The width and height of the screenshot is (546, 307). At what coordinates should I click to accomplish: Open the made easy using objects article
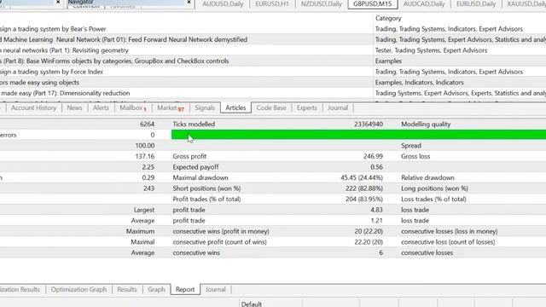(40, 83)
